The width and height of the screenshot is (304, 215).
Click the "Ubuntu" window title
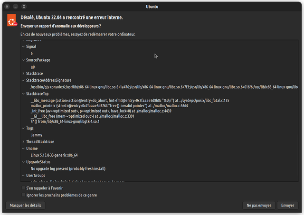(152, 7)
